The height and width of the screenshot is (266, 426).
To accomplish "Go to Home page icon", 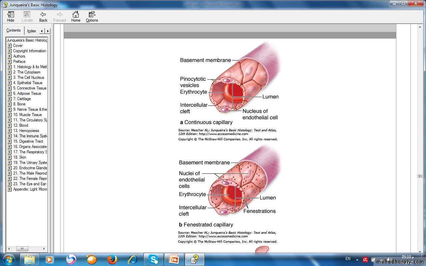I will click(76, 17).
